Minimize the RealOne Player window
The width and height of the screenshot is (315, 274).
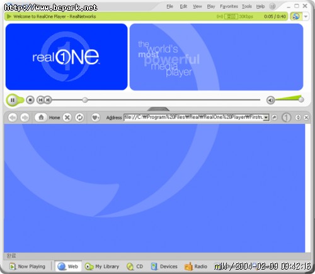(x=289, y=6)
